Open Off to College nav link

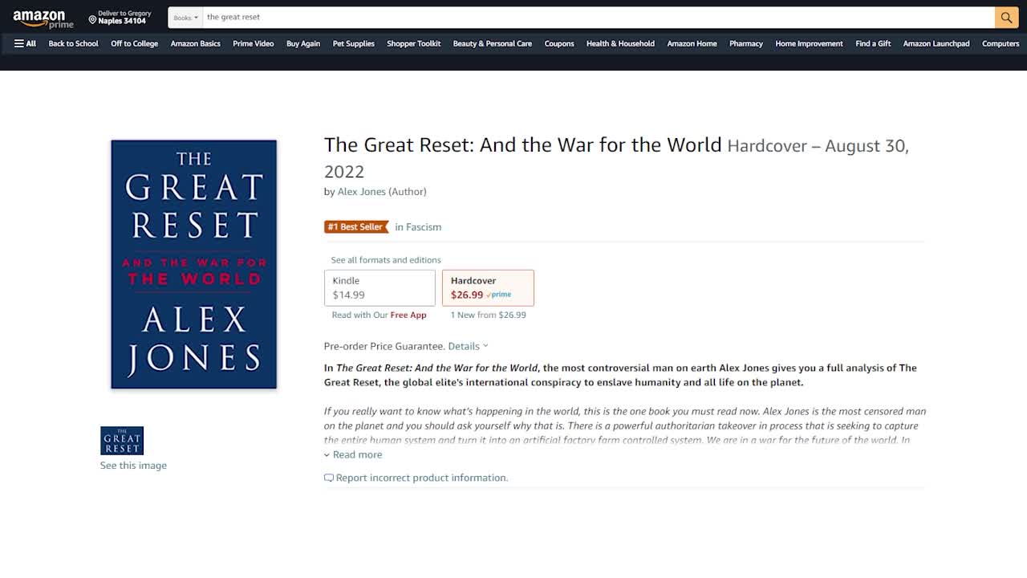(134, 43)
